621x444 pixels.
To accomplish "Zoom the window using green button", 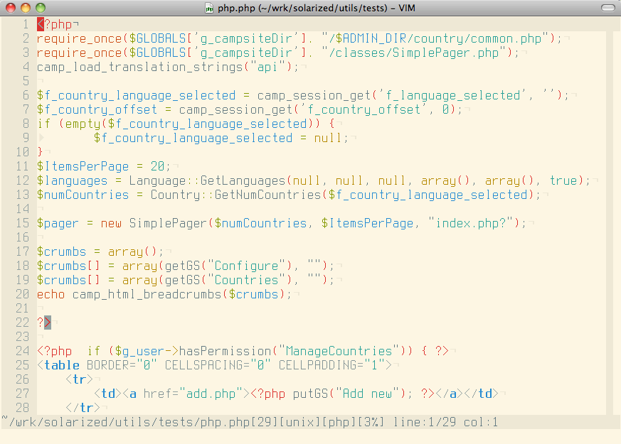I will [40, 8].
